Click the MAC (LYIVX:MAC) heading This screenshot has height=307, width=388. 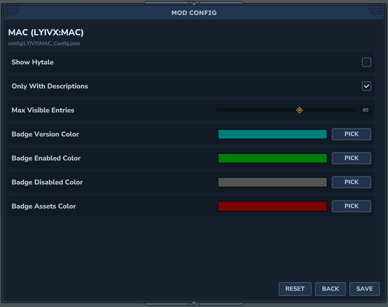coord(46,33)
